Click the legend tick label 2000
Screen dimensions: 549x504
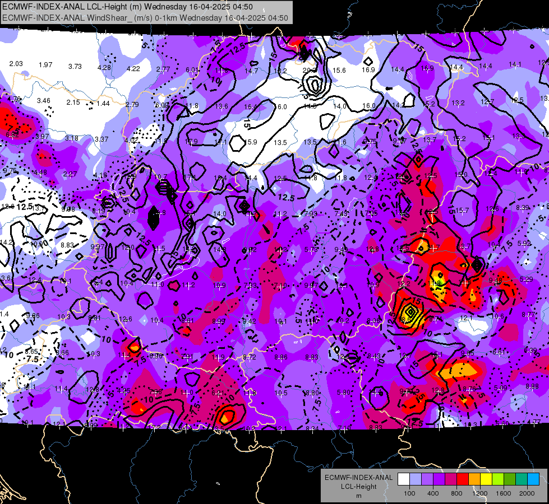click(527, 493)
